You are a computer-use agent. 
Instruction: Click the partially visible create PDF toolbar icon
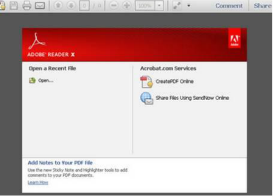(x=2, y=5)
